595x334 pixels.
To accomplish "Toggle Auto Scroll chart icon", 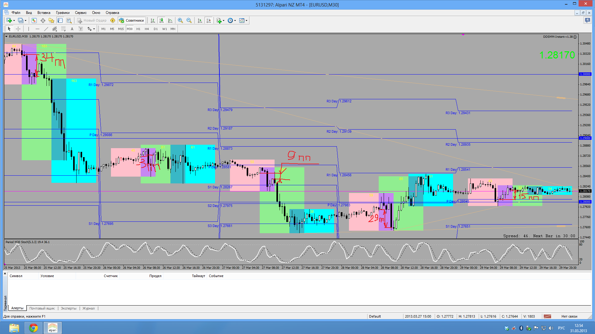I will 200,20.
